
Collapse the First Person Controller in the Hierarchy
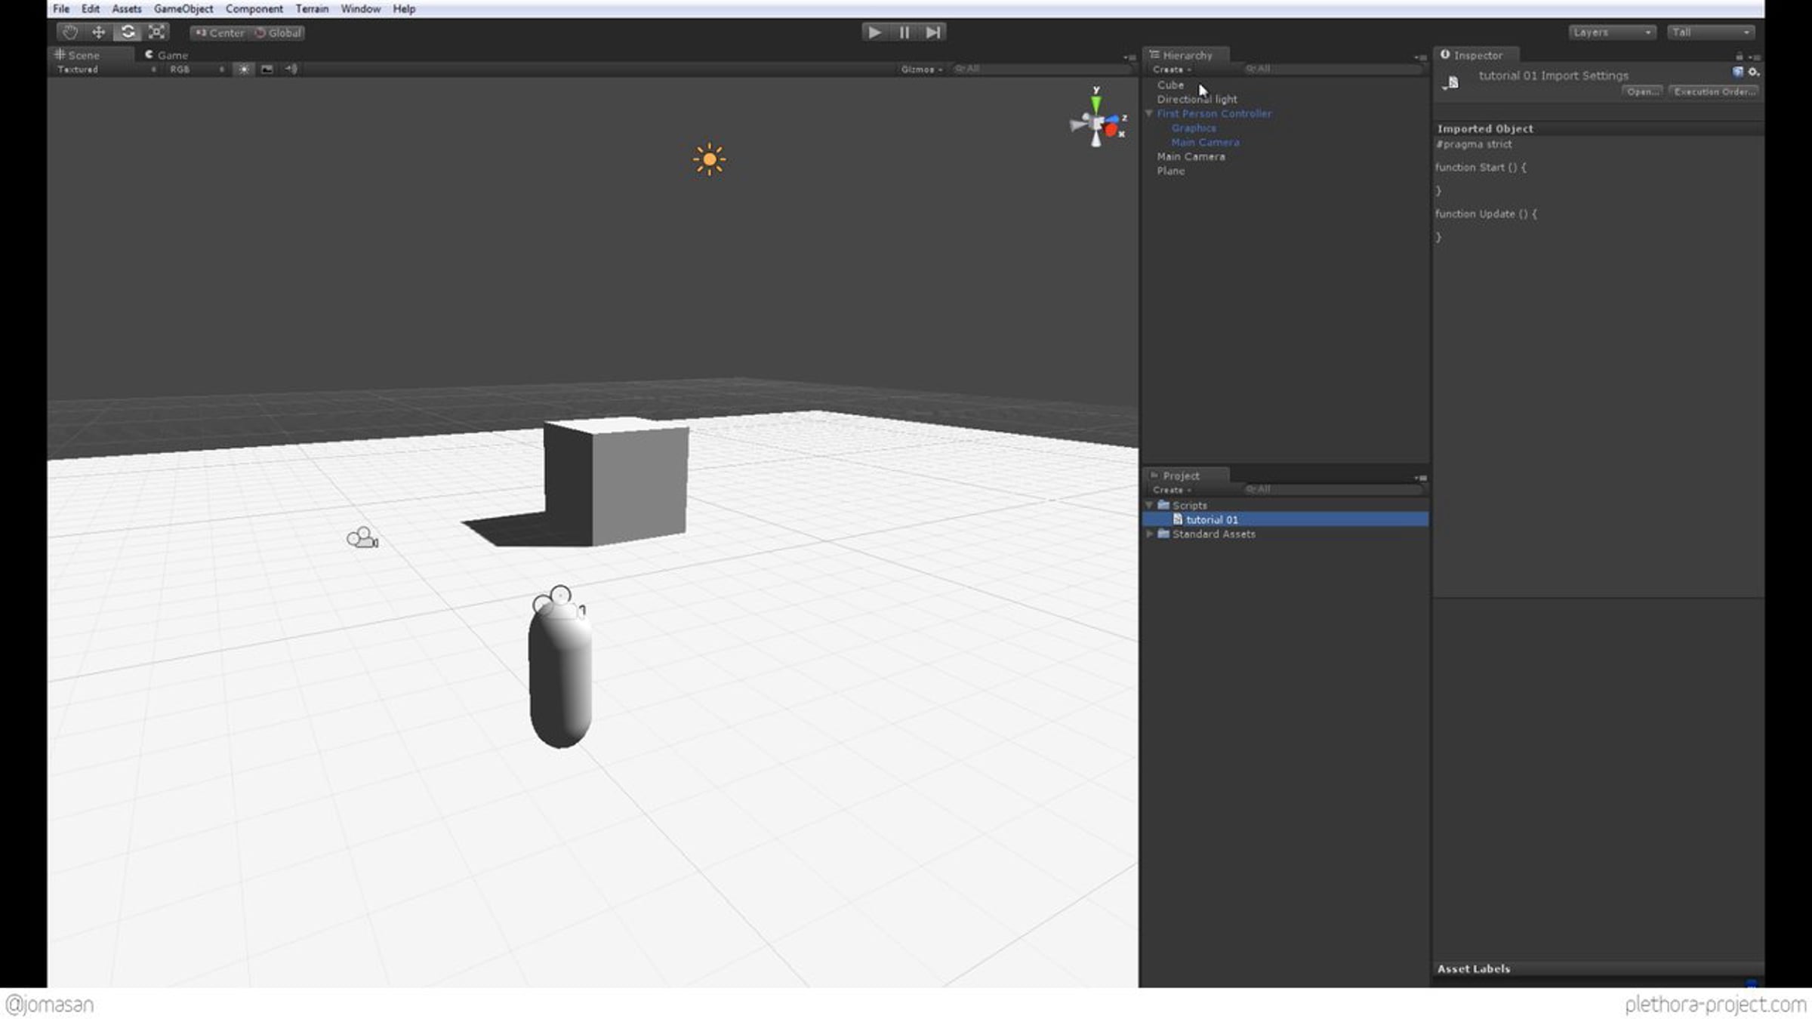pyautogui.click(x=1149, y=113)
